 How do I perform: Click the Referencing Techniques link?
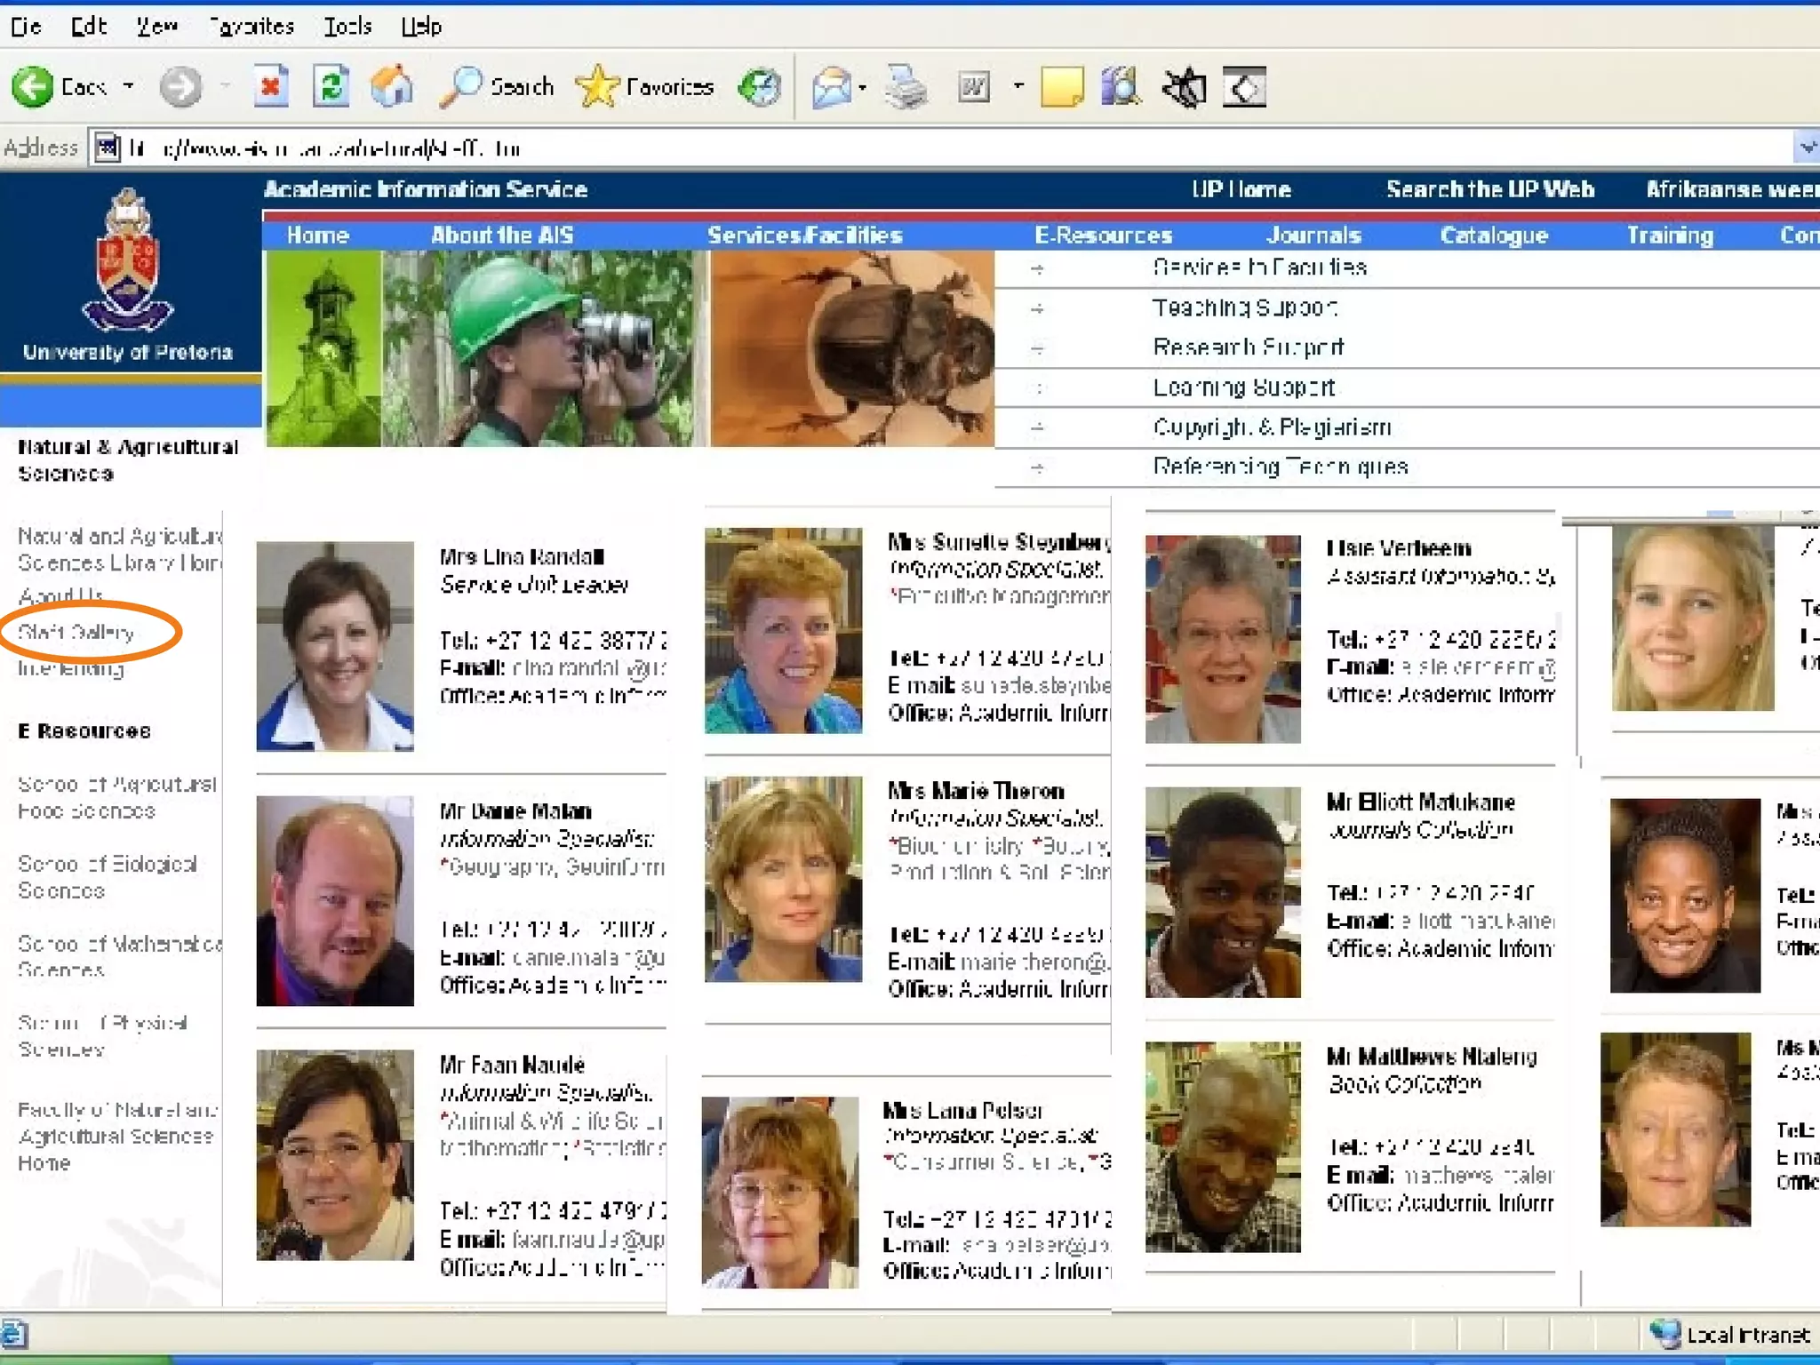coord(1280,467)
